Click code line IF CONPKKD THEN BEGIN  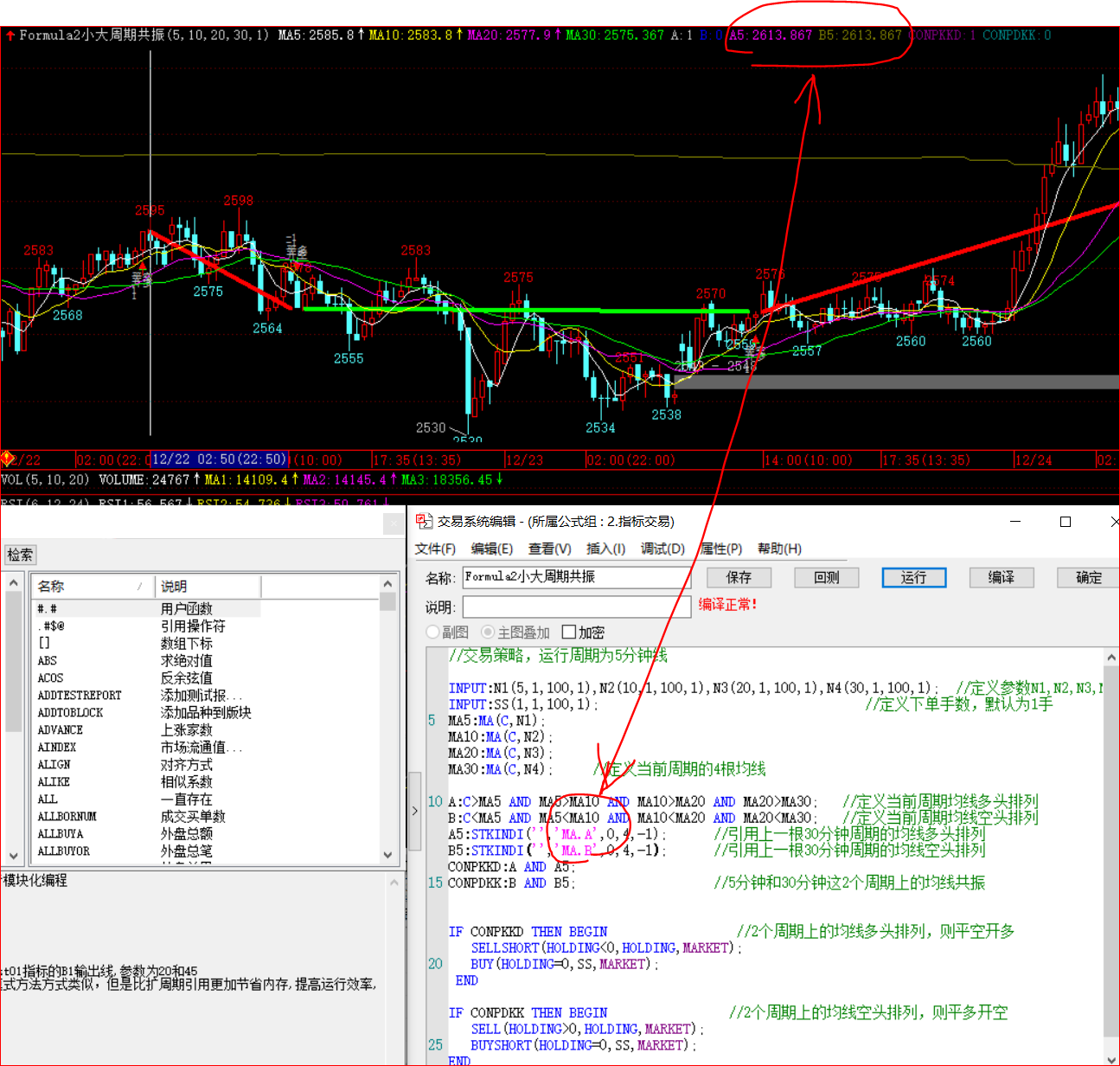528,931
